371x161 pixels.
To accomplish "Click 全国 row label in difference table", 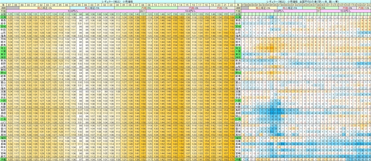I will (x=238, y=14).
